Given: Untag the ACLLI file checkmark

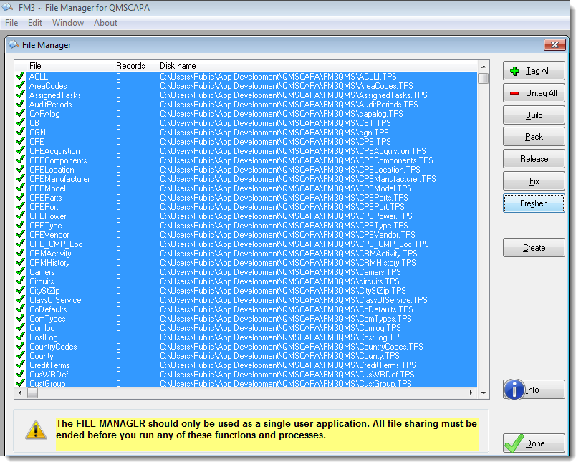Looking at the screenshot, I should coord(19,77).
